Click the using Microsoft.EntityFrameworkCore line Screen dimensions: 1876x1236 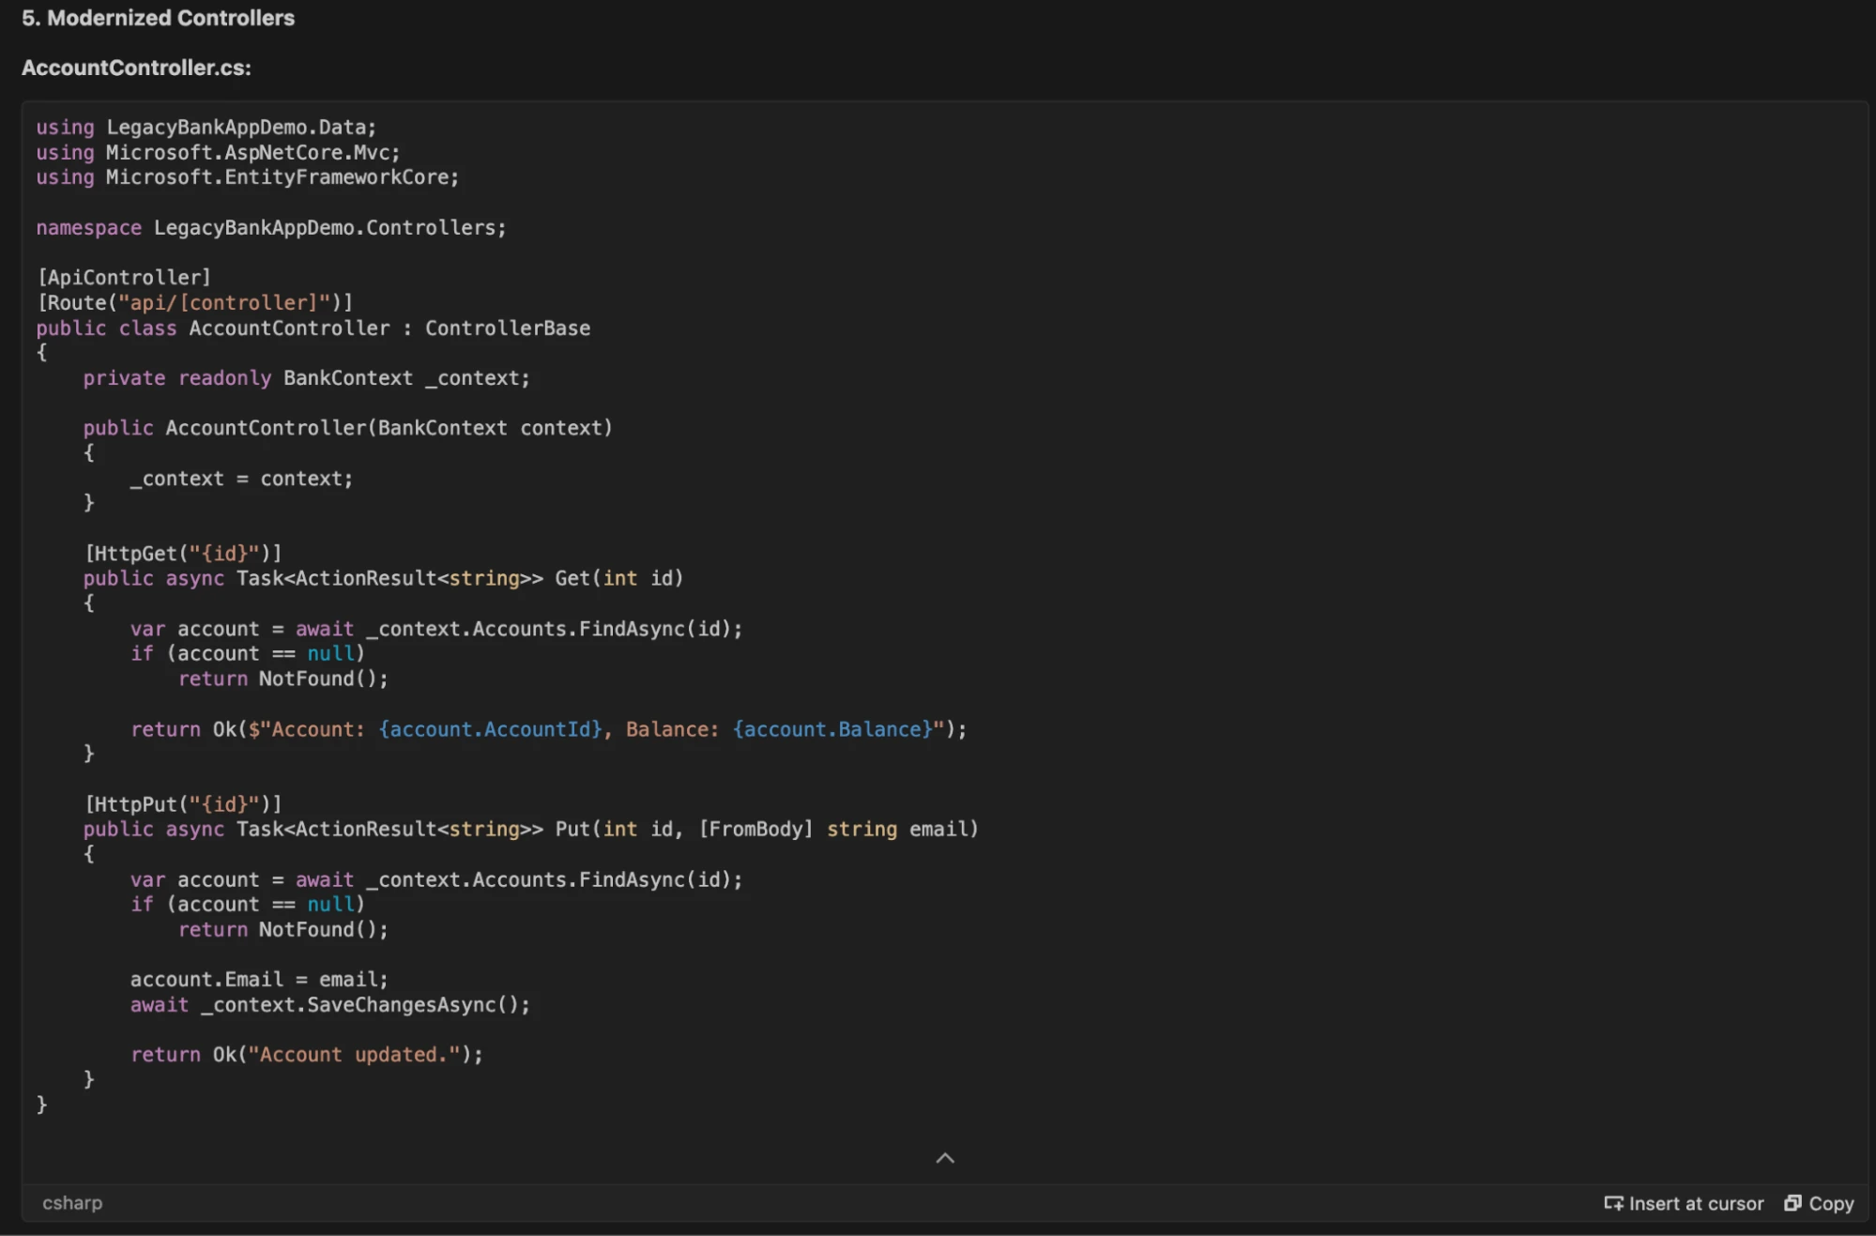(x=248, y=177)
